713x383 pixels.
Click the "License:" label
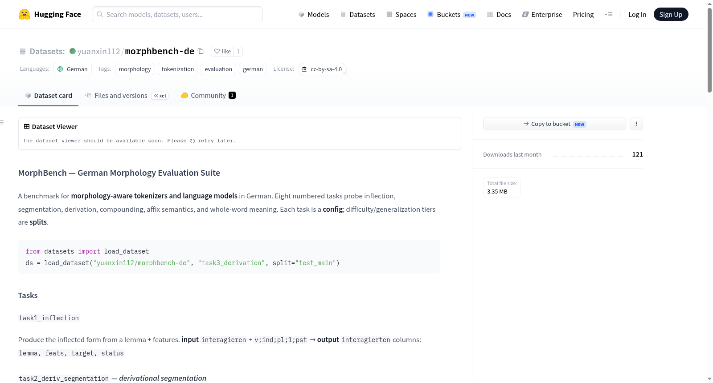(x=284, y=69)
